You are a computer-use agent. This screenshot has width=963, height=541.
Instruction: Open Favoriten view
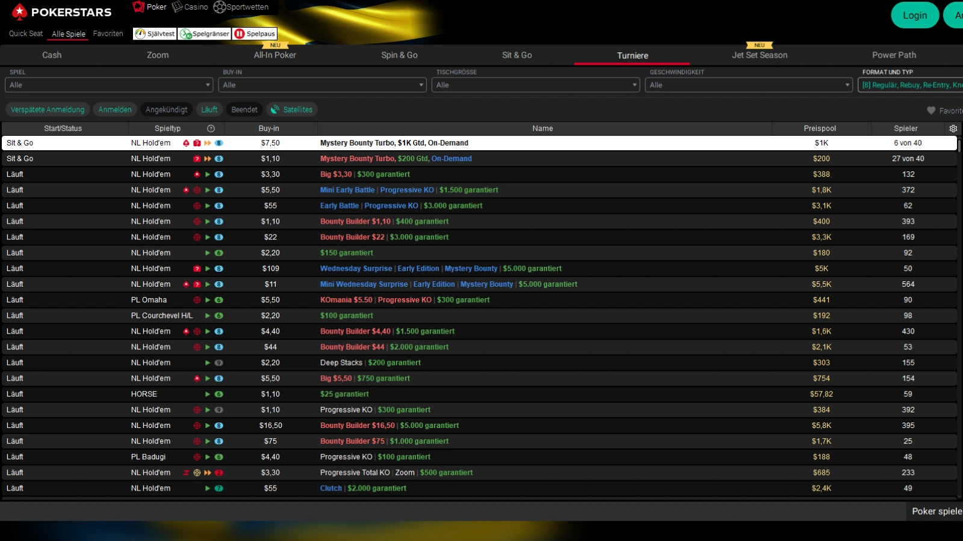[x=108, y=34]
